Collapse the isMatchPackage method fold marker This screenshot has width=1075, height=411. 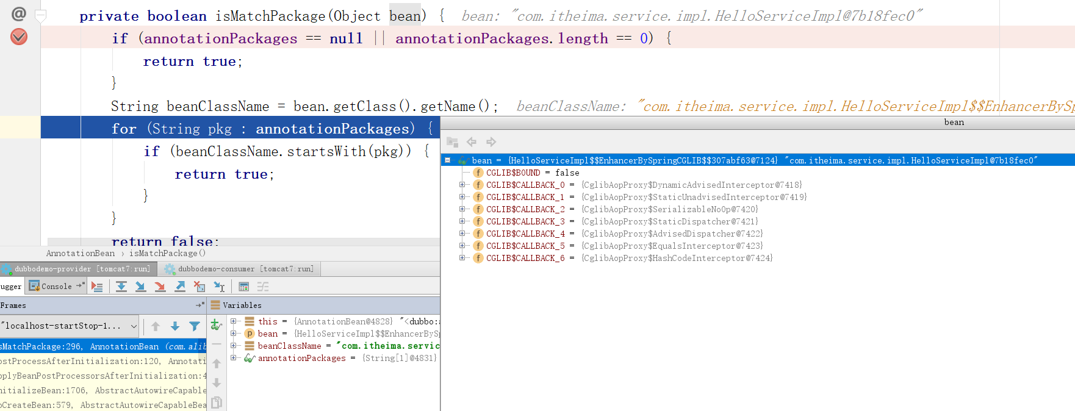(x=41, y=15)
